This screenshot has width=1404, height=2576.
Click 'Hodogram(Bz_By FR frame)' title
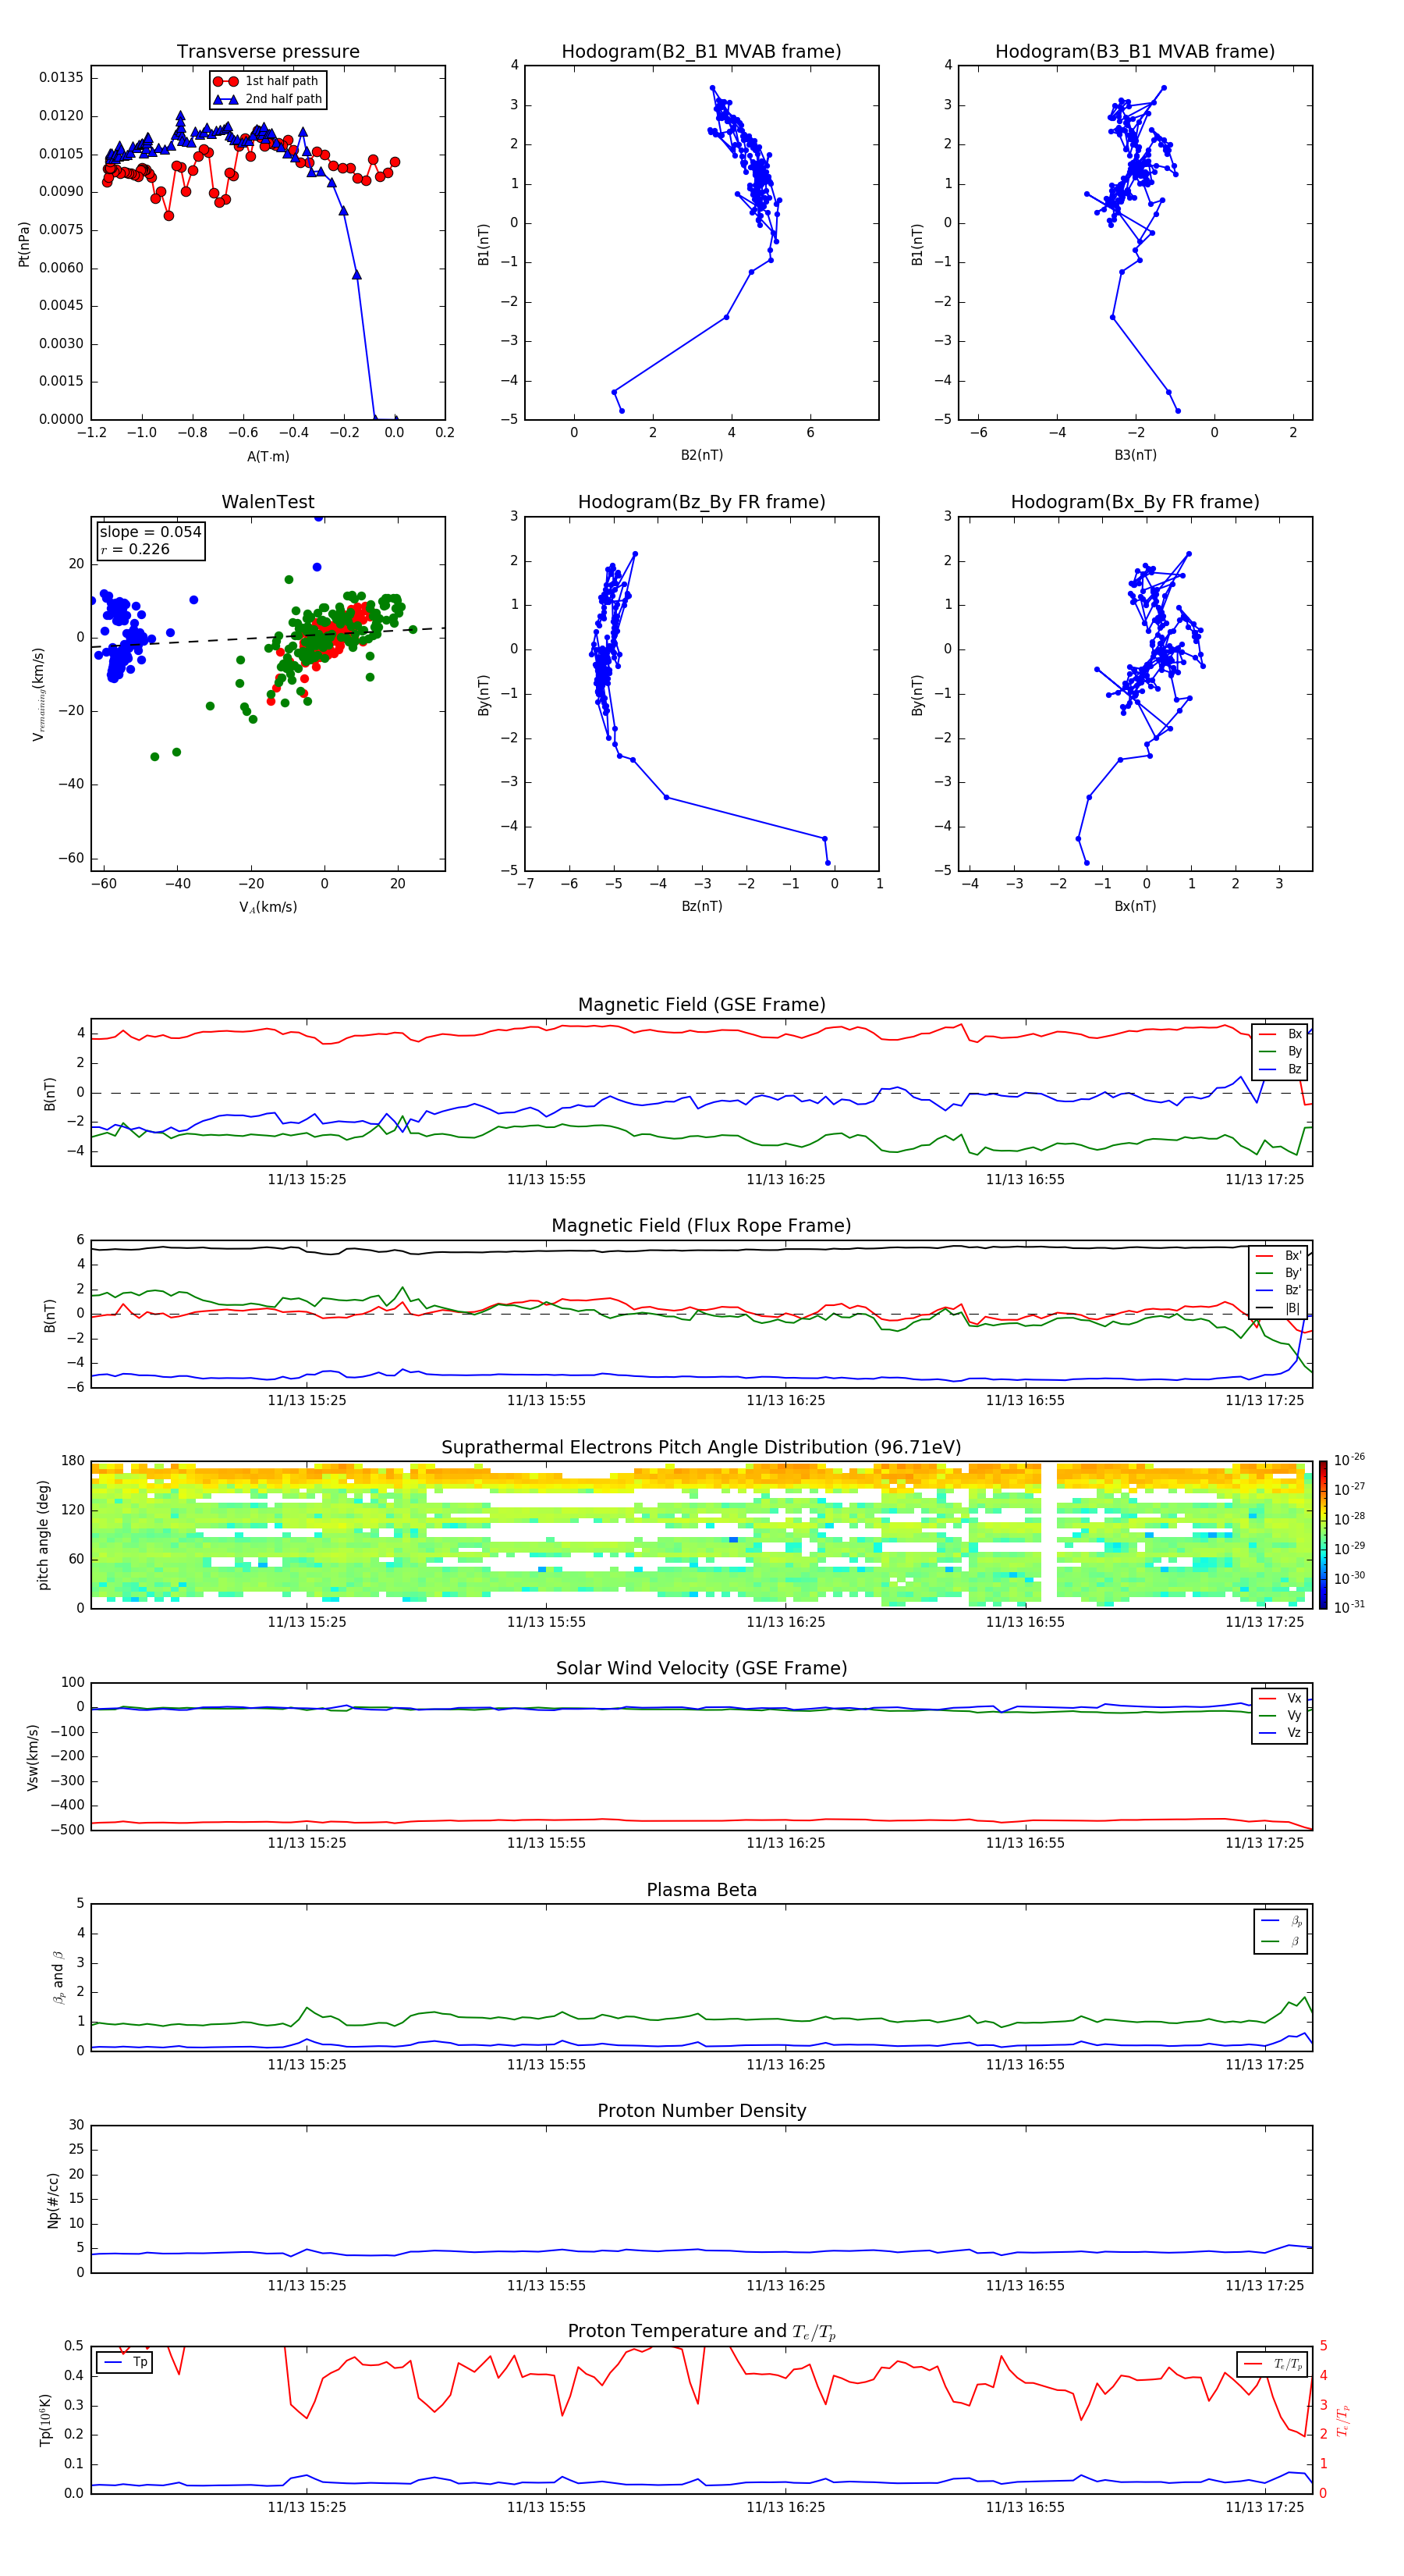coord(701,502)
